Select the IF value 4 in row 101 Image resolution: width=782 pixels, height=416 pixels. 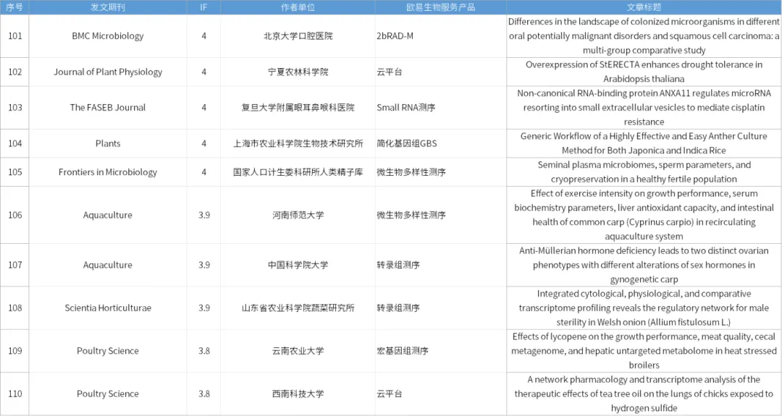(203, 36)
